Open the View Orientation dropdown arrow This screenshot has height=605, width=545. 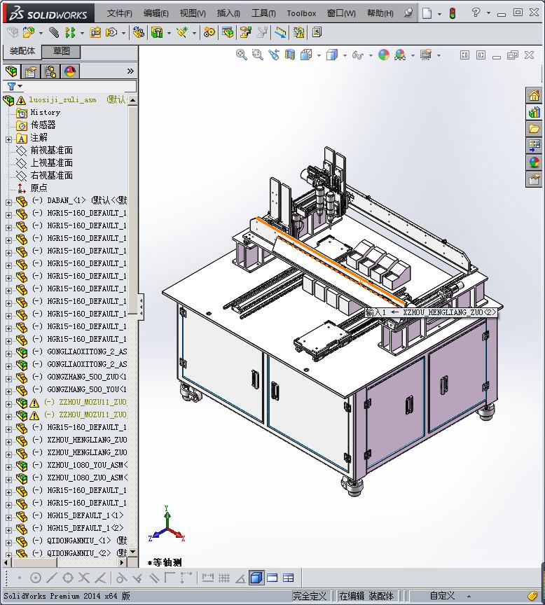319,55
